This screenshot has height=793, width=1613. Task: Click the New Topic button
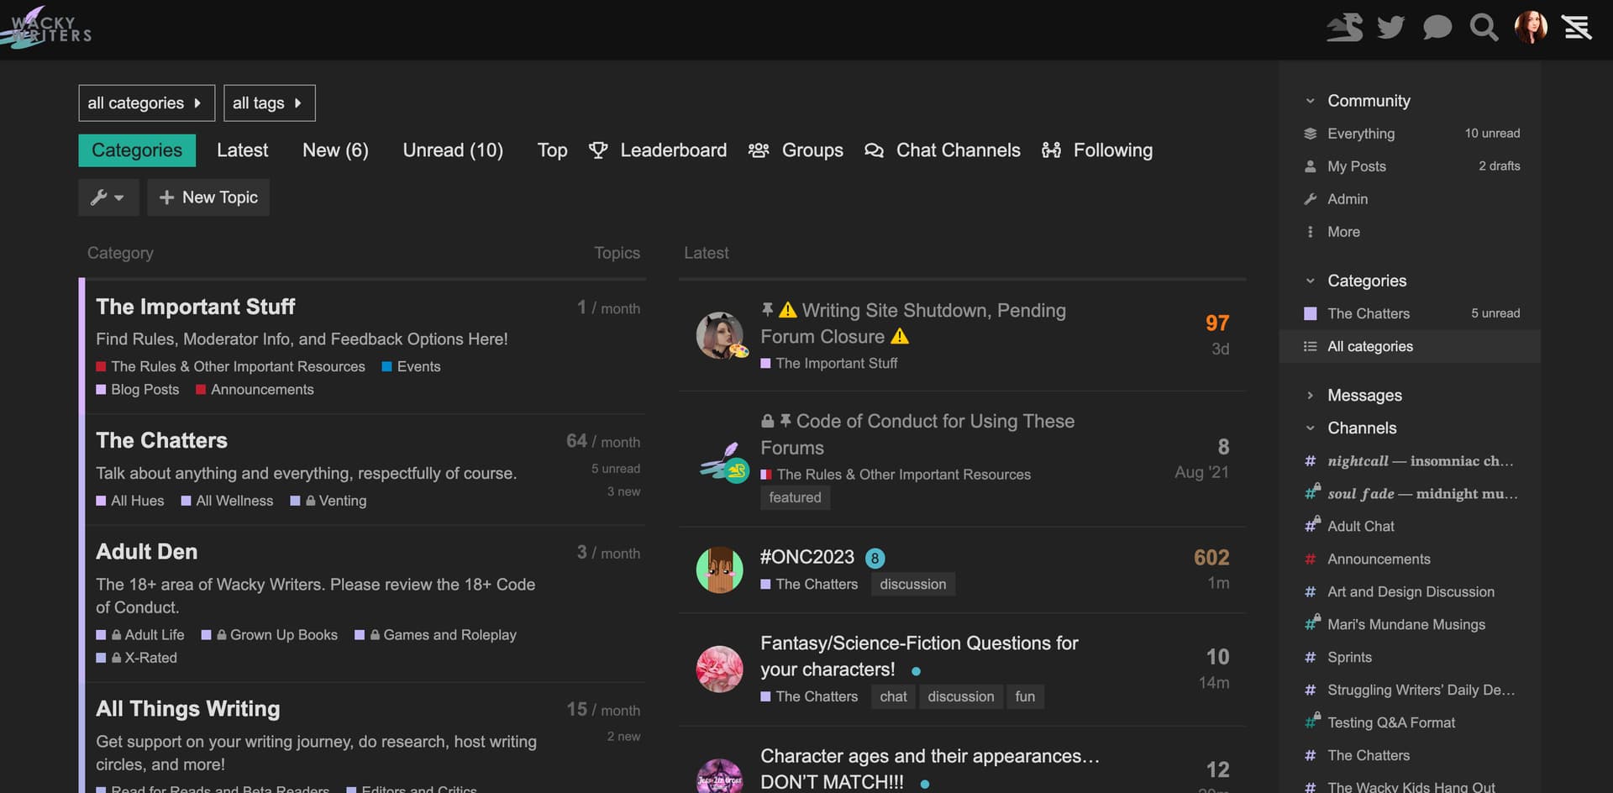[x=208, y=197]
